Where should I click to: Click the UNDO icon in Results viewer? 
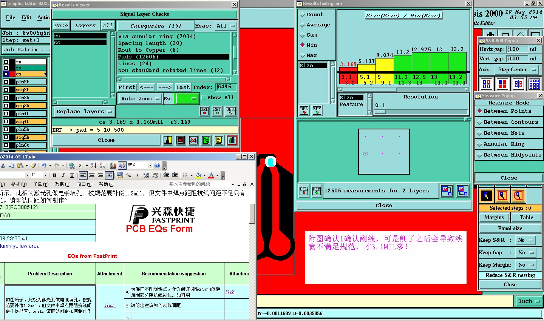click(x=231, y=111)
